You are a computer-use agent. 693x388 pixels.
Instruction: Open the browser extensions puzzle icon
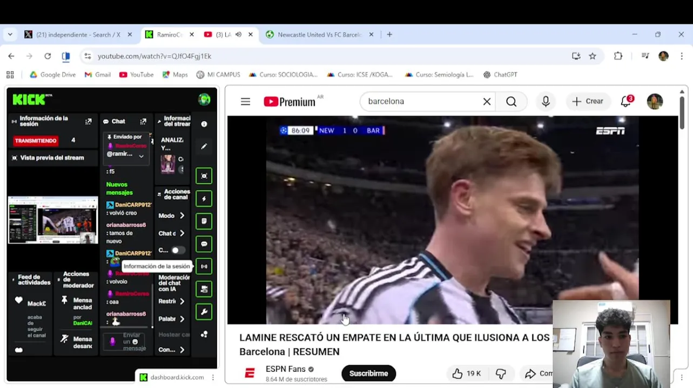[x=618, y=56]
